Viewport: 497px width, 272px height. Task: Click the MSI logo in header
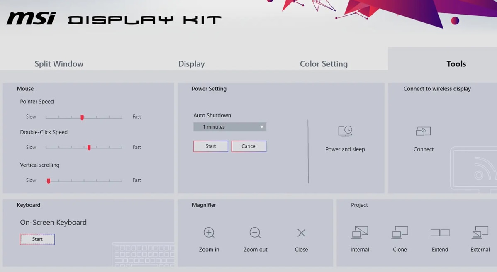31,18
